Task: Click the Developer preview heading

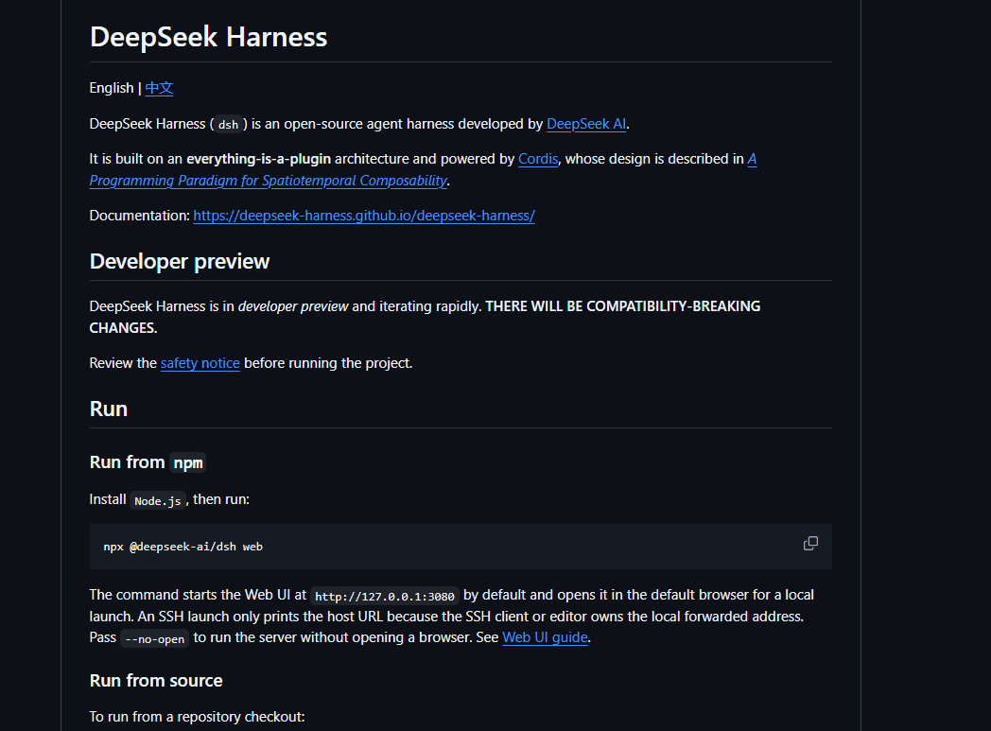Action: point(180,262)
